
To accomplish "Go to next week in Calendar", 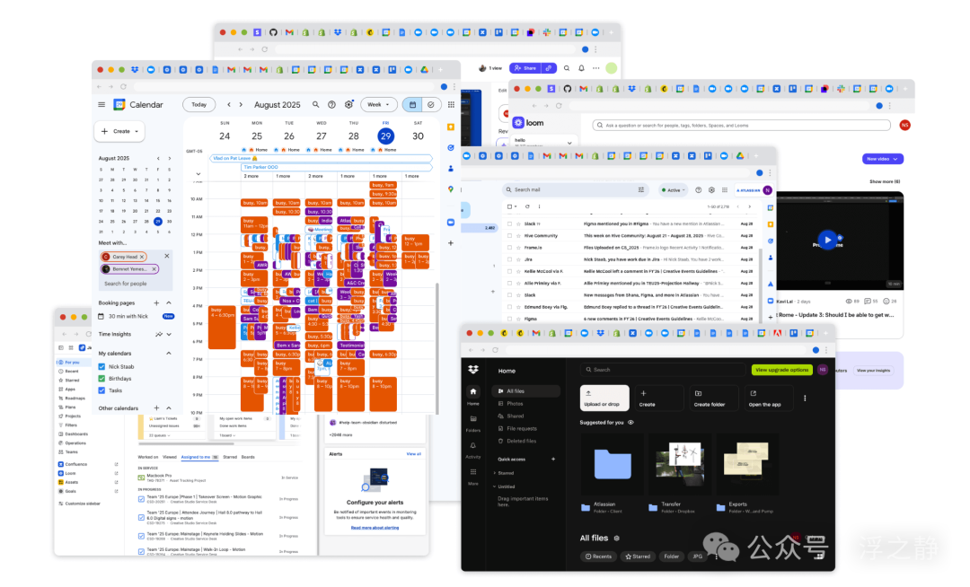I will click(x=242, y=105).
